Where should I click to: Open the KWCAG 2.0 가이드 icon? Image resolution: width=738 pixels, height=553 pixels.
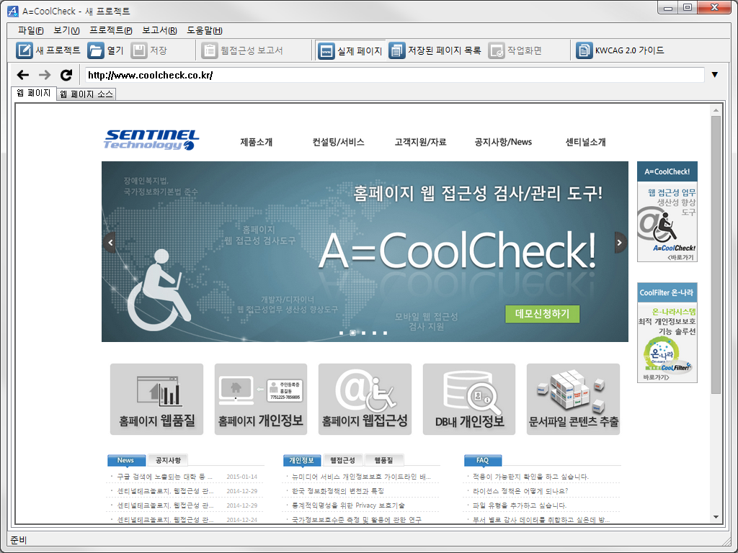point(584,50)
